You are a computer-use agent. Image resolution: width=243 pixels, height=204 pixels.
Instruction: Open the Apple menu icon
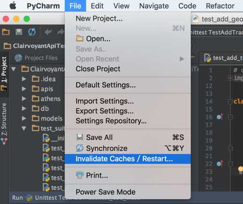(x=13, y=6)
